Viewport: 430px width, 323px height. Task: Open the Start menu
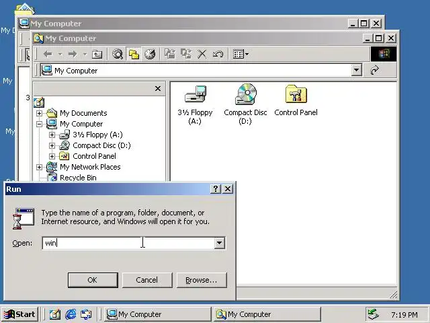[19, 314]
